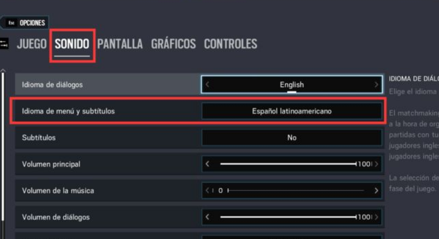Screen dimensions: 439x239
Task: Lower Volumen de diálogos with left arrow
Action: coord(208,217)
